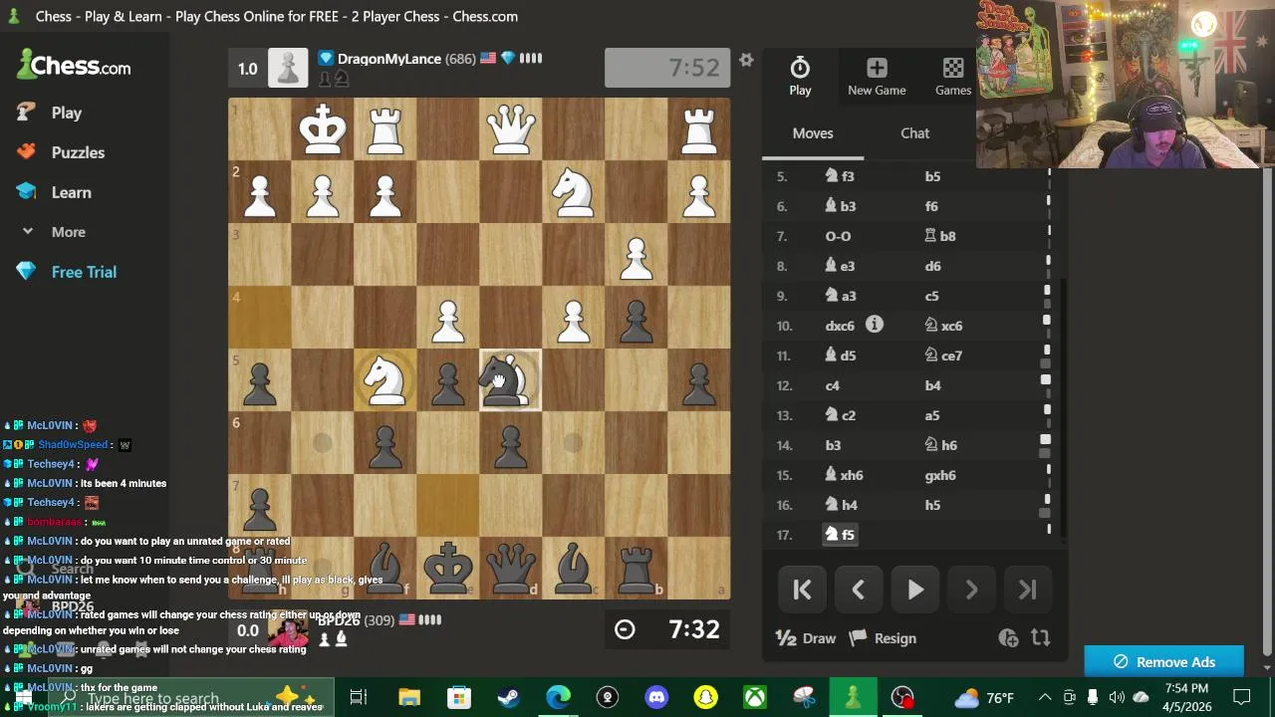
Task: Open Learn in the sidebar
Action: (x=71, y=192)
